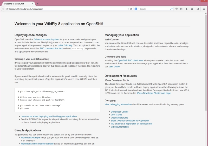Viewport: 208px width, 146px height.
Task: Maximize the browser window
Action: (x=199, y=1)
